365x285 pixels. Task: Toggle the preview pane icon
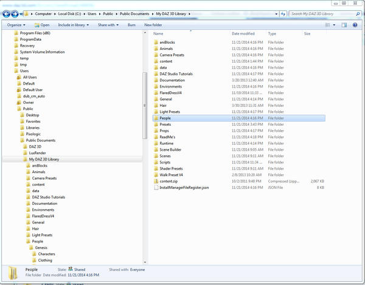344,25
